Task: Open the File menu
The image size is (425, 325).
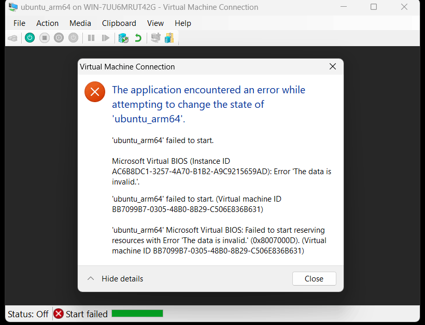Action: point(19,23)
